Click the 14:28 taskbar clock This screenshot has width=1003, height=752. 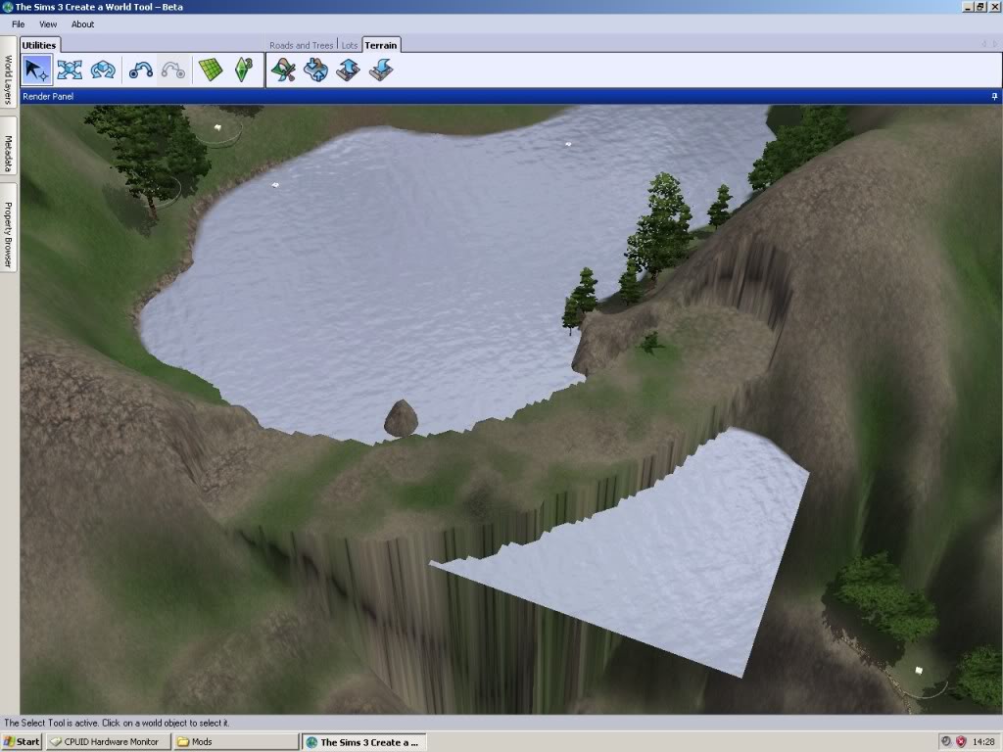click(983, 742)
